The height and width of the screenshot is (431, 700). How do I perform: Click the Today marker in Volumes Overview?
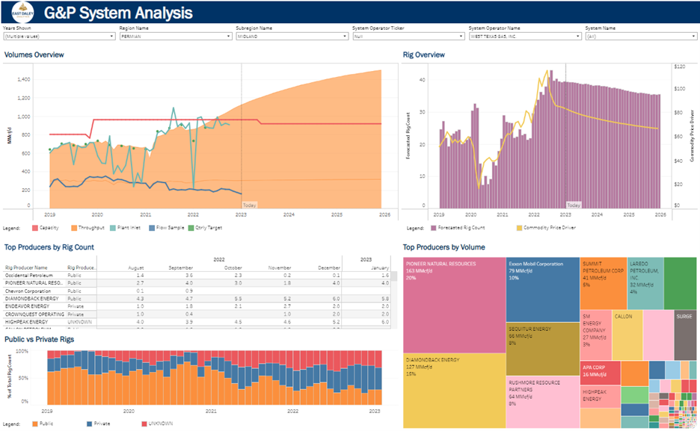[x=249, y=205]
